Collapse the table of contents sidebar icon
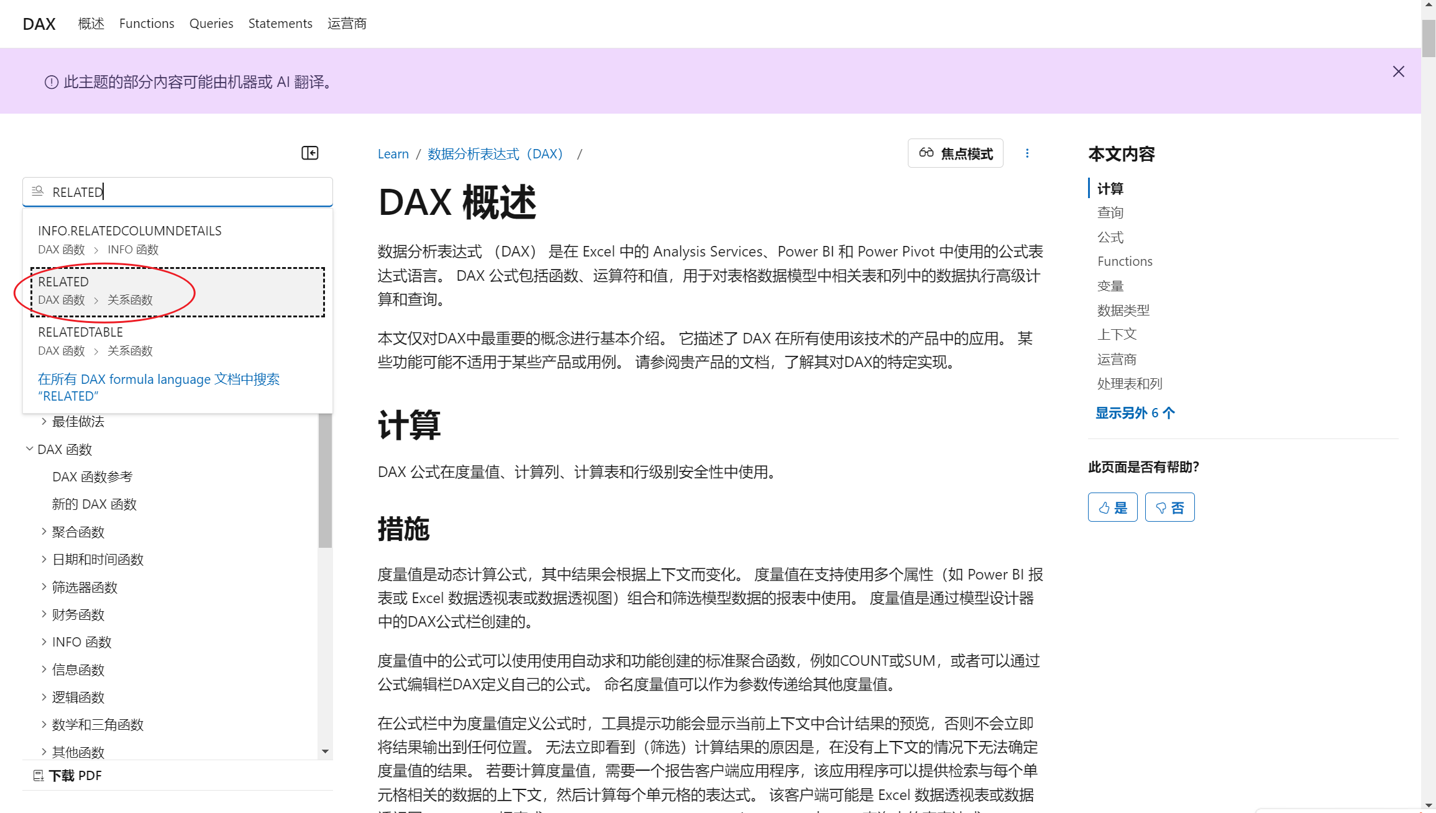The height and width of the screenshot is (813, 1436). click(x=309, y=153)
